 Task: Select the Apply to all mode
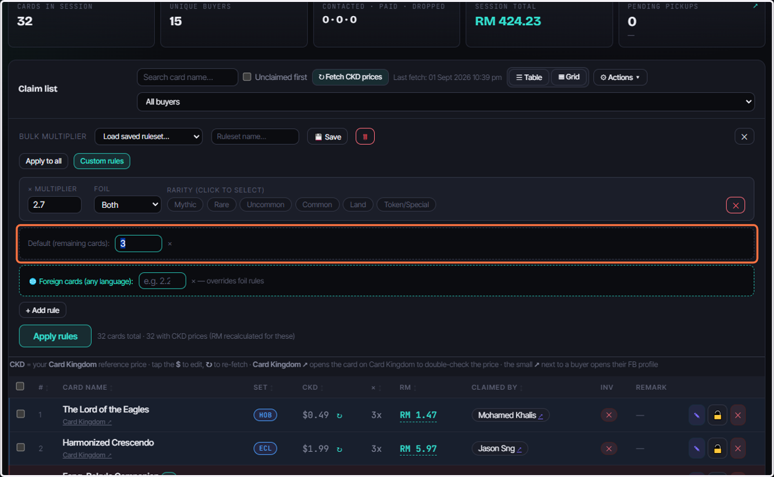click(44, 161)
